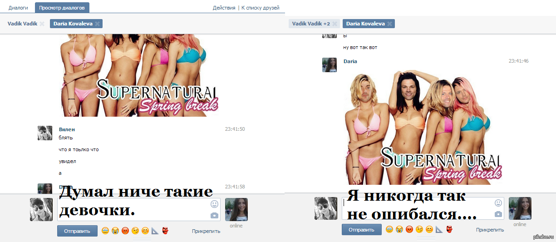Click your own avatar beside left input field
Viewport: 556px width, 242px height.
pos(41,209)
